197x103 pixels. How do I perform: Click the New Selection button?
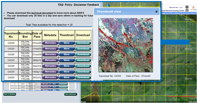click(x=71, y=94)
